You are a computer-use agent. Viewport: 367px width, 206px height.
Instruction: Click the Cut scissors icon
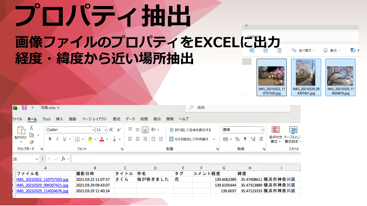(32, 128)
